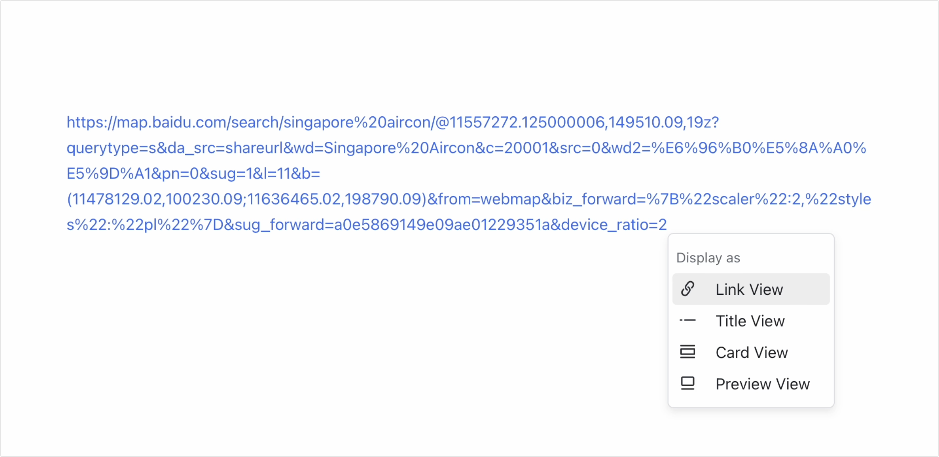Select Preview View option
This screenshot has width=939, height=457.
(x=751, y=384)
